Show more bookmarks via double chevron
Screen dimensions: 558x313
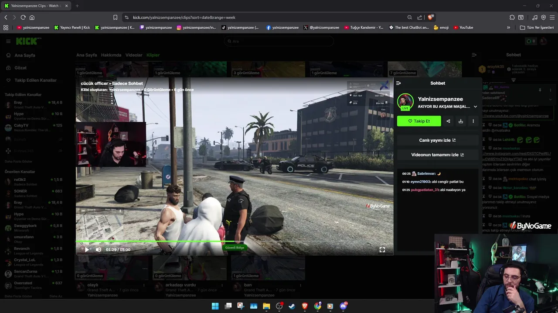click(x=508, y=27)
